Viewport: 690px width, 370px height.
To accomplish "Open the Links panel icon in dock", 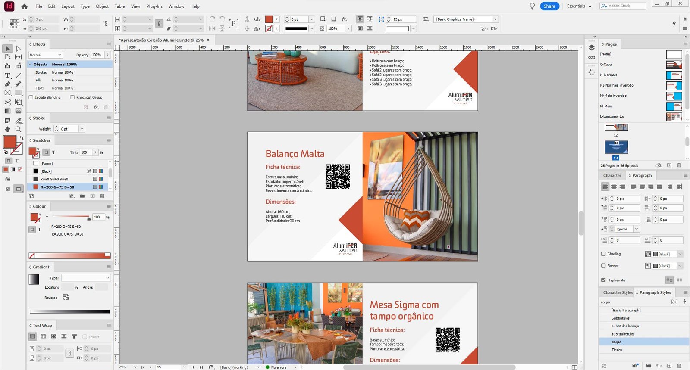I will [592, 57].
